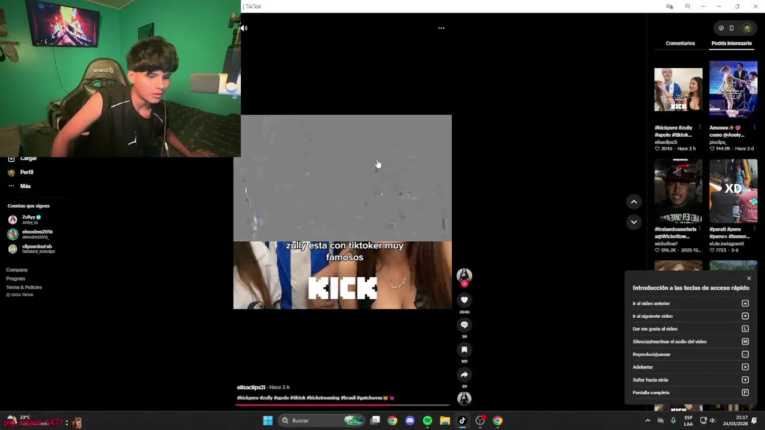Save the video with the bookmark icon
765x430 pixels.
[x=464, y=350]
